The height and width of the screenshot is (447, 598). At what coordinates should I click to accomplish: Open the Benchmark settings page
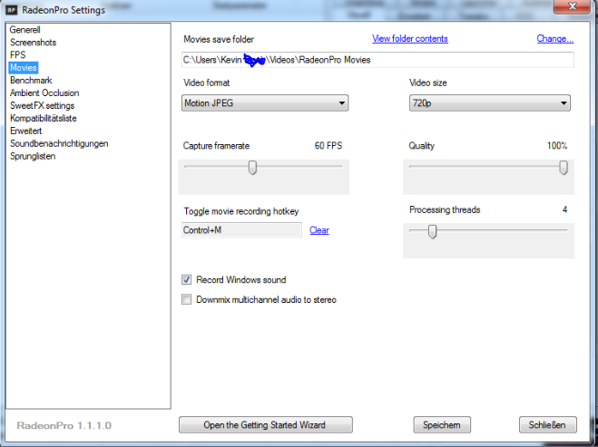[x=31, y=80]
